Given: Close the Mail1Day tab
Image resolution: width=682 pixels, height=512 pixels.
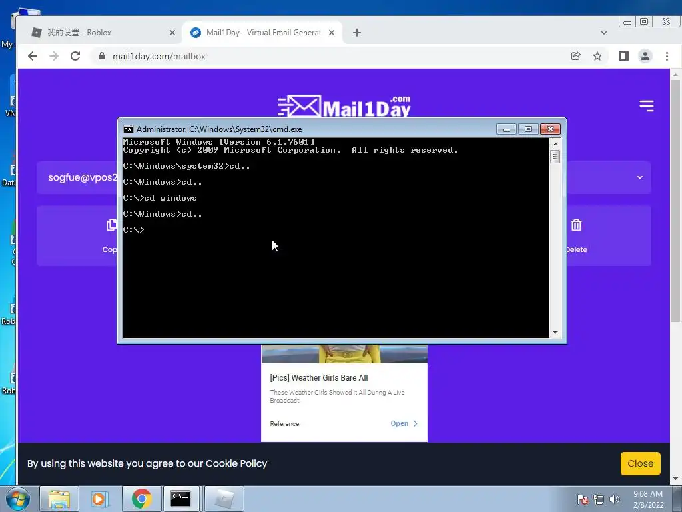Looking at the screenshot, I should point(332,33).
